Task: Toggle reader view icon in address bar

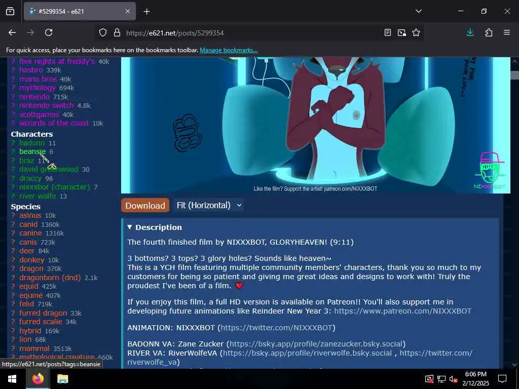Action: pos(388,32)
